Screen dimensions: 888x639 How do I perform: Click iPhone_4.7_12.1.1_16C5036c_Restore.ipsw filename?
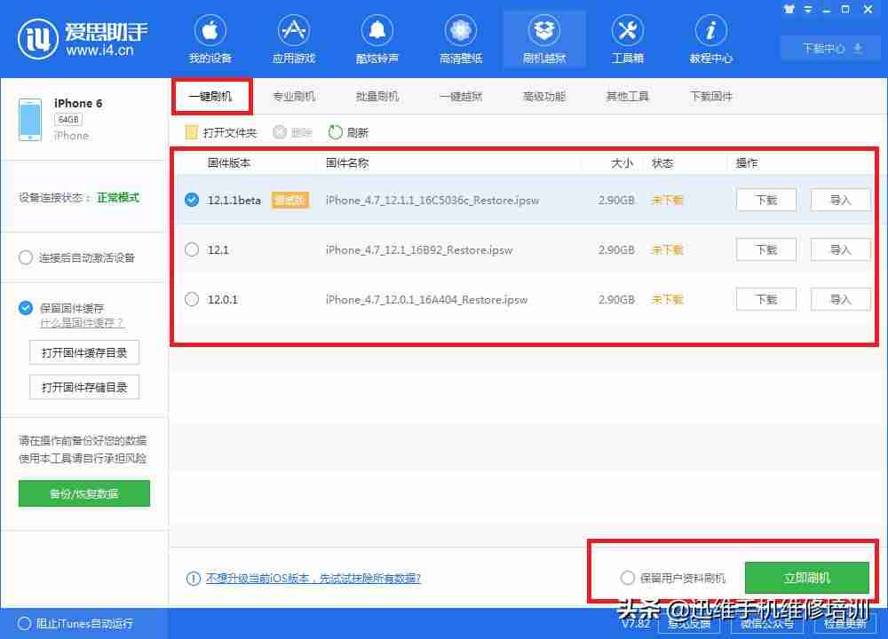click(432, 200)
